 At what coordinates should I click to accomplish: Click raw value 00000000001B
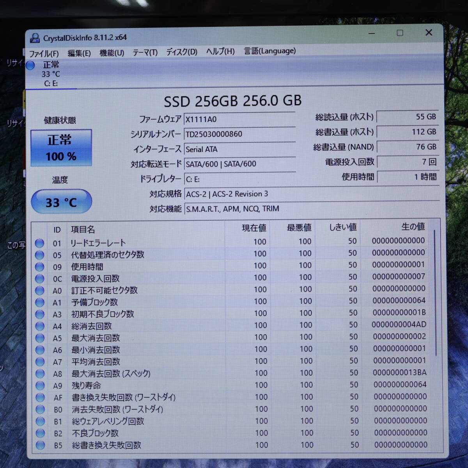[399, 312]
